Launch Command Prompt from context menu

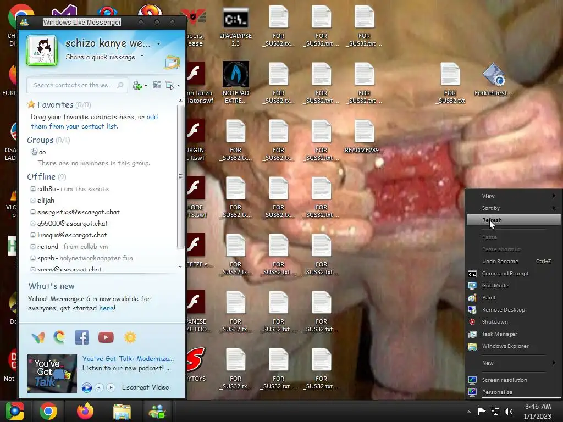(x=514, y=274)
